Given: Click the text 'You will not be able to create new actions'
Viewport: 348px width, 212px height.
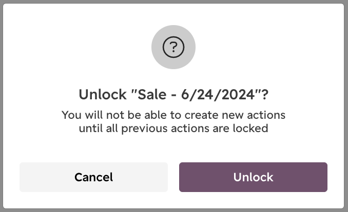Looking at the screenshot, I should click(173, 115).
